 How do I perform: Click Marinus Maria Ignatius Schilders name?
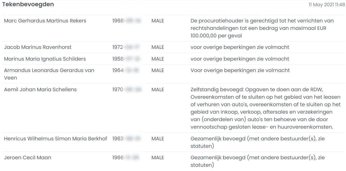click(45, 59)
